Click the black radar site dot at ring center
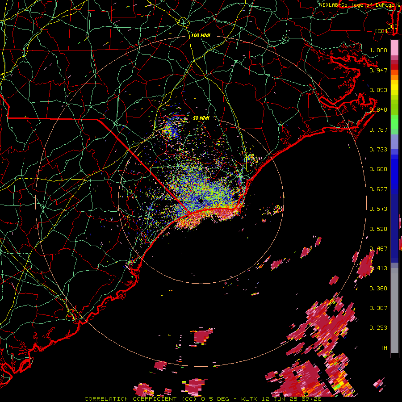402x402 pixels. click(x=201, y=201)
